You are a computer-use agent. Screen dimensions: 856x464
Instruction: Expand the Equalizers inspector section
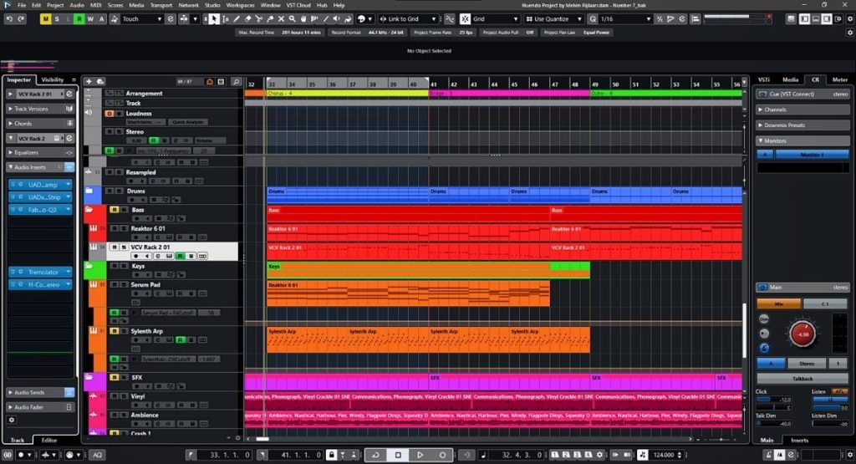point(39,153)
